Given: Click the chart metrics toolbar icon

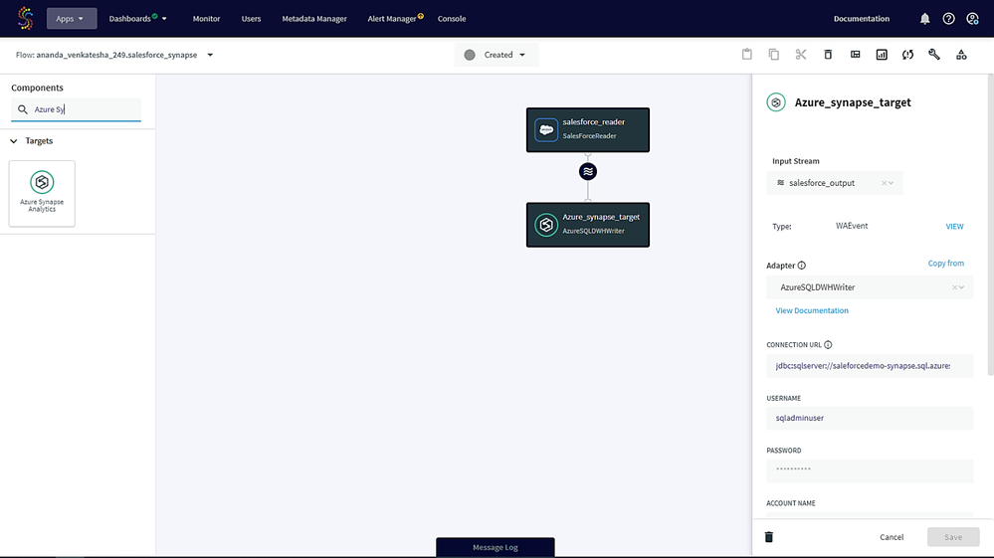Looking at the screenshot, I should point(882,55).
